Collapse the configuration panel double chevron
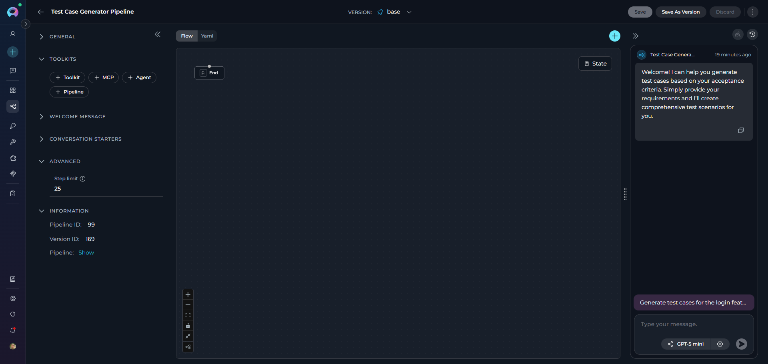The height and width of the screenshot is (364, 768). click(x=158, y=34)
